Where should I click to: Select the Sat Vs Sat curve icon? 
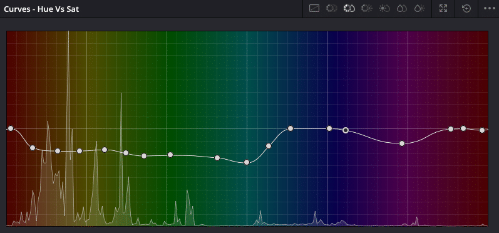click(402, 8)
